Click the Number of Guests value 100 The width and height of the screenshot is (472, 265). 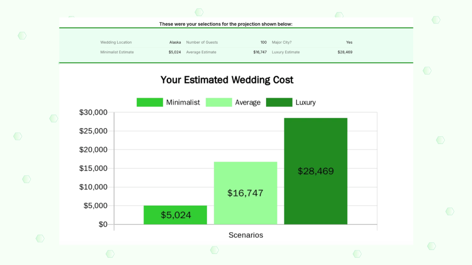[264, 42]
